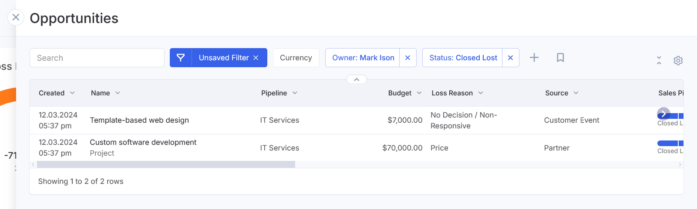Click the horizontal table scrollbar
Image resolution: width=697 pixels, height=209 pixels.
coord(166,164)
